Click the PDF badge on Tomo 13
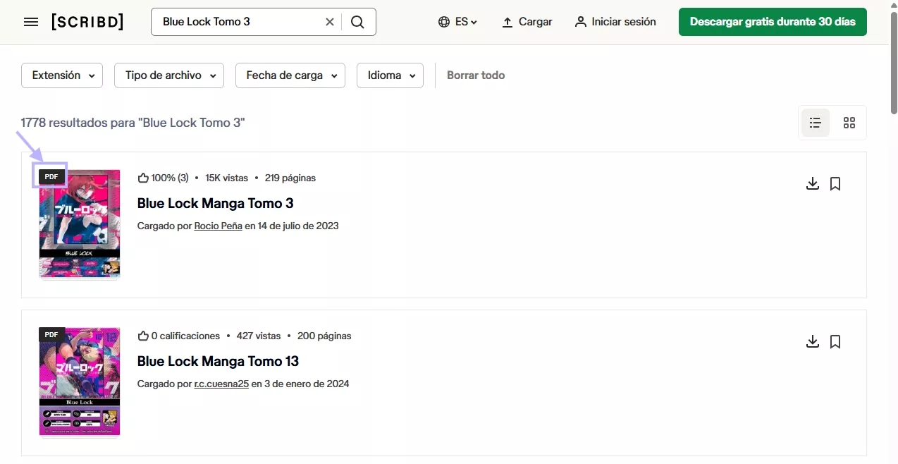 coord(52,334)
